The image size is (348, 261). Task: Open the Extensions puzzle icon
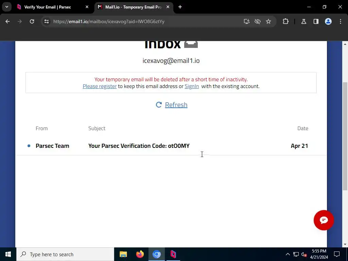(285, 21)
